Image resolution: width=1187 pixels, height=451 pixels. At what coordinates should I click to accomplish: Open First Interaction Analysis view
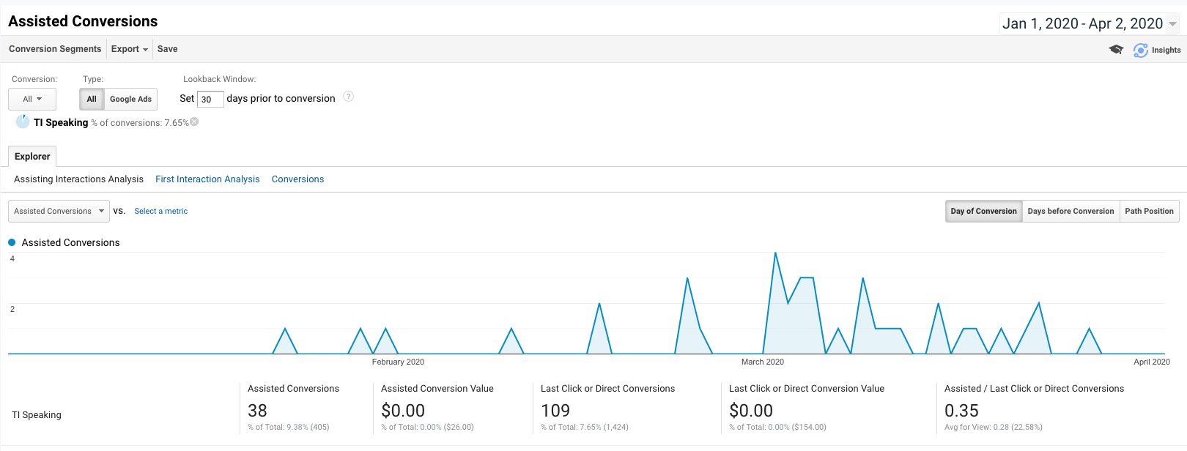(207, 179)
